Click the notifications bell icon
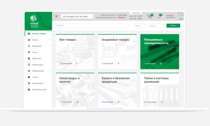This screenshot has width=210, height=126. pos(159,16)
